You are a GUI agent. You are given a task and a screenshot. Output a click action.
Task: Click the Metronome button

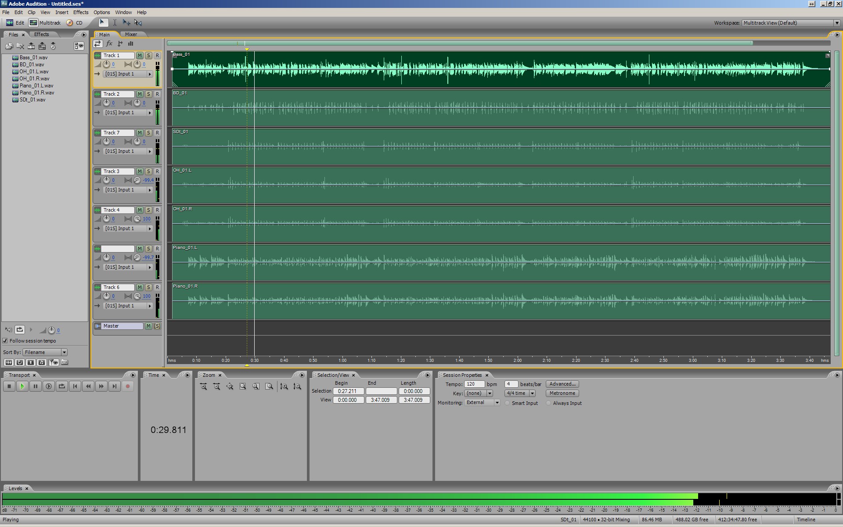(562, 393)
